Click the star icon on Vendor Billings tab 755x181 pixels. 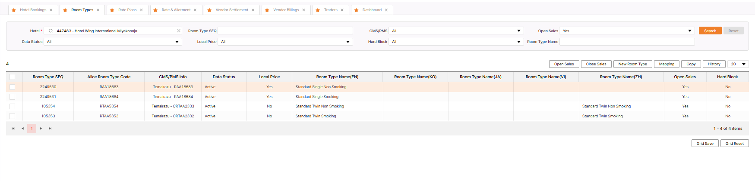(267, 10)
